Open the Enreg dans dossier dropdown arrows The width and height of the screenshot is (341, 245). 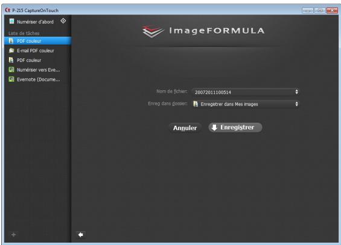296,104
